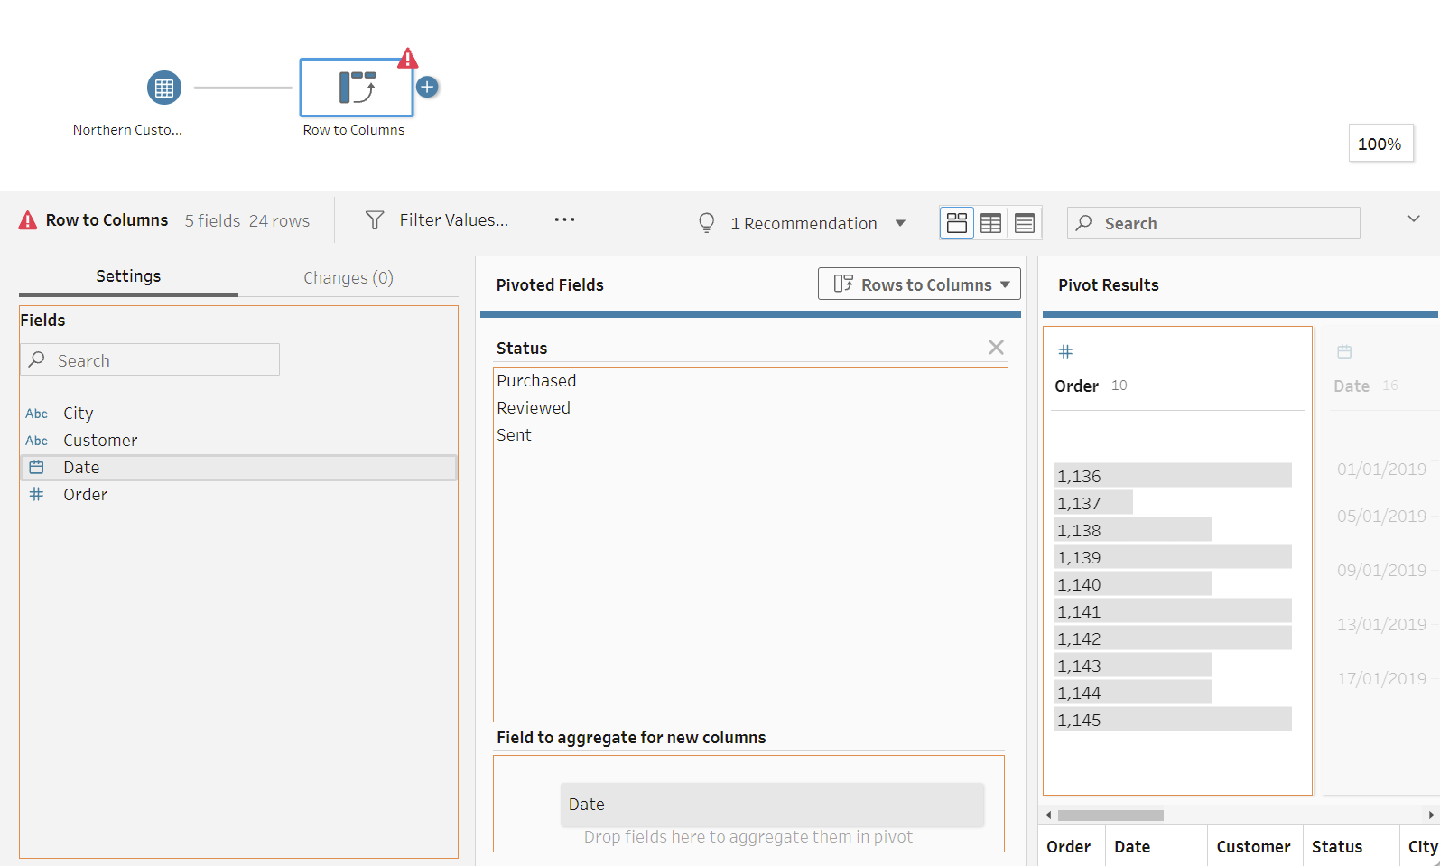Click the number data type icon above Order
Viewport: 1440px width, 866px height.
1065,351
